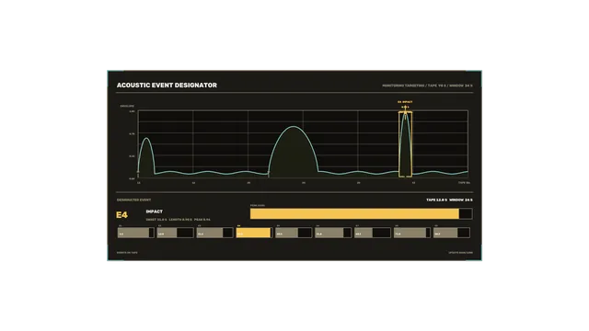Click the TAPE / WINDOW readout above peak bar

point(449,200)
